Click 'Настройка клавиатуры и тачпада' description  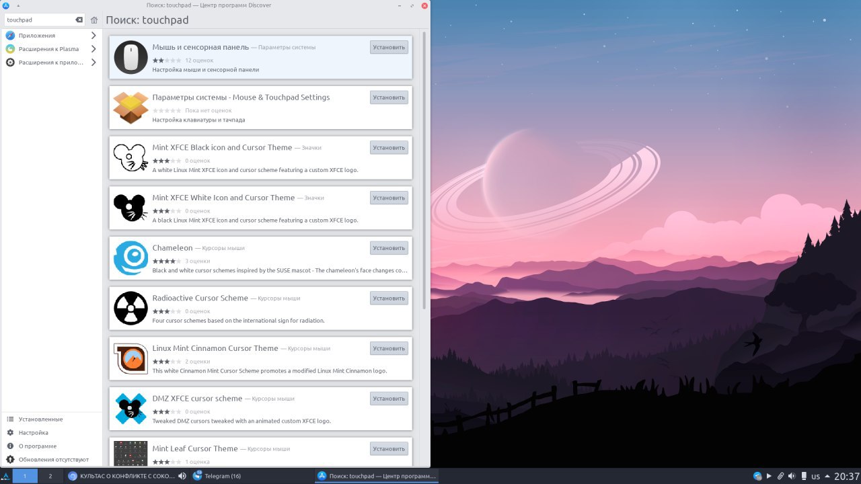198,120
